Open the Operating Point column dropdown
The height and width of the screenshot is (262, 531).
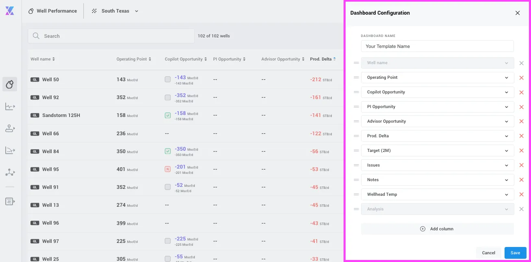point(437,78)
